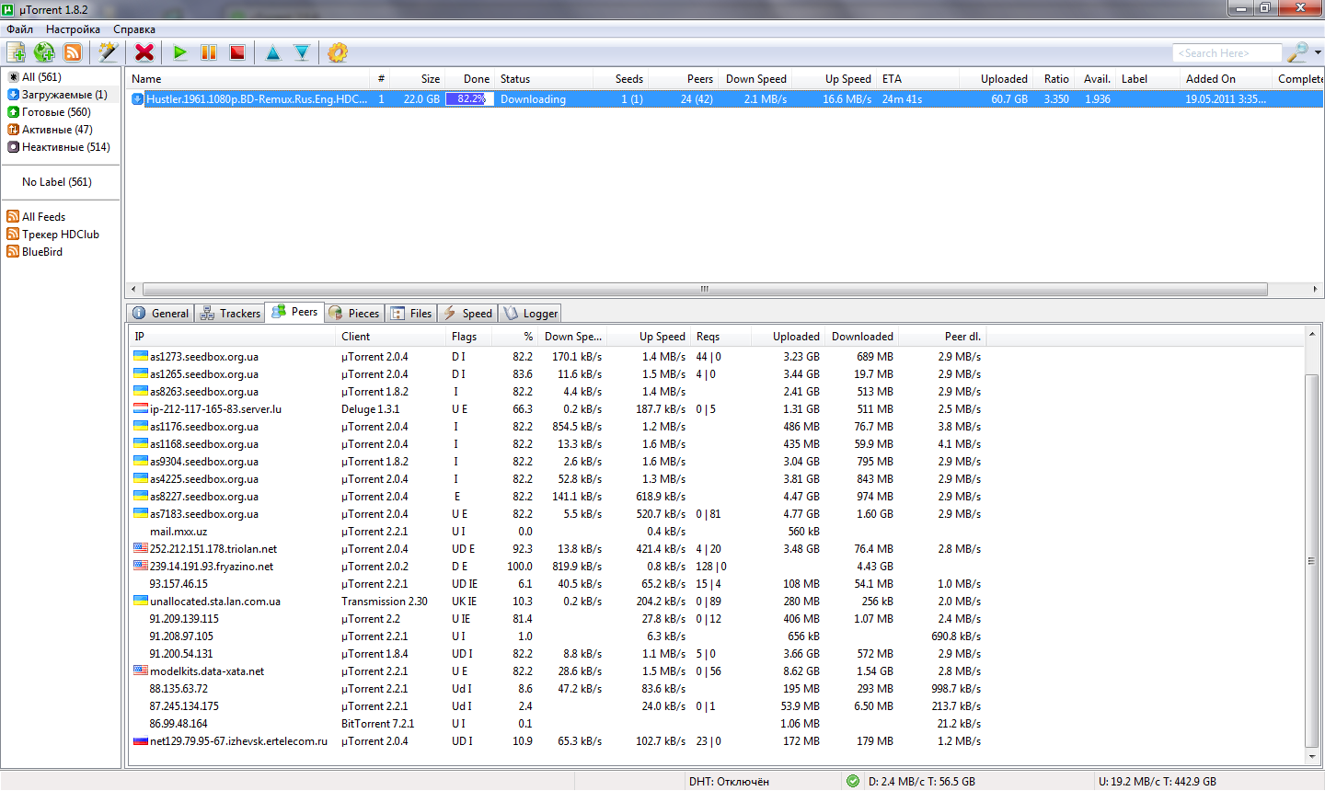Switch to the Pieces tab
Image resolution: width=1325 pixels, height=791 pixels.
pyautogui.click(x=354, y=314)
